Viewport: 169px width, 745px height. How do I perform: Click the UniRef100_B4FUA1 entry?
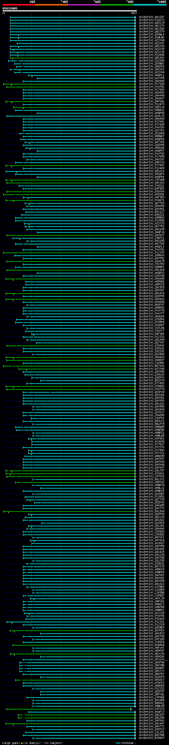[x=151, y=101]
